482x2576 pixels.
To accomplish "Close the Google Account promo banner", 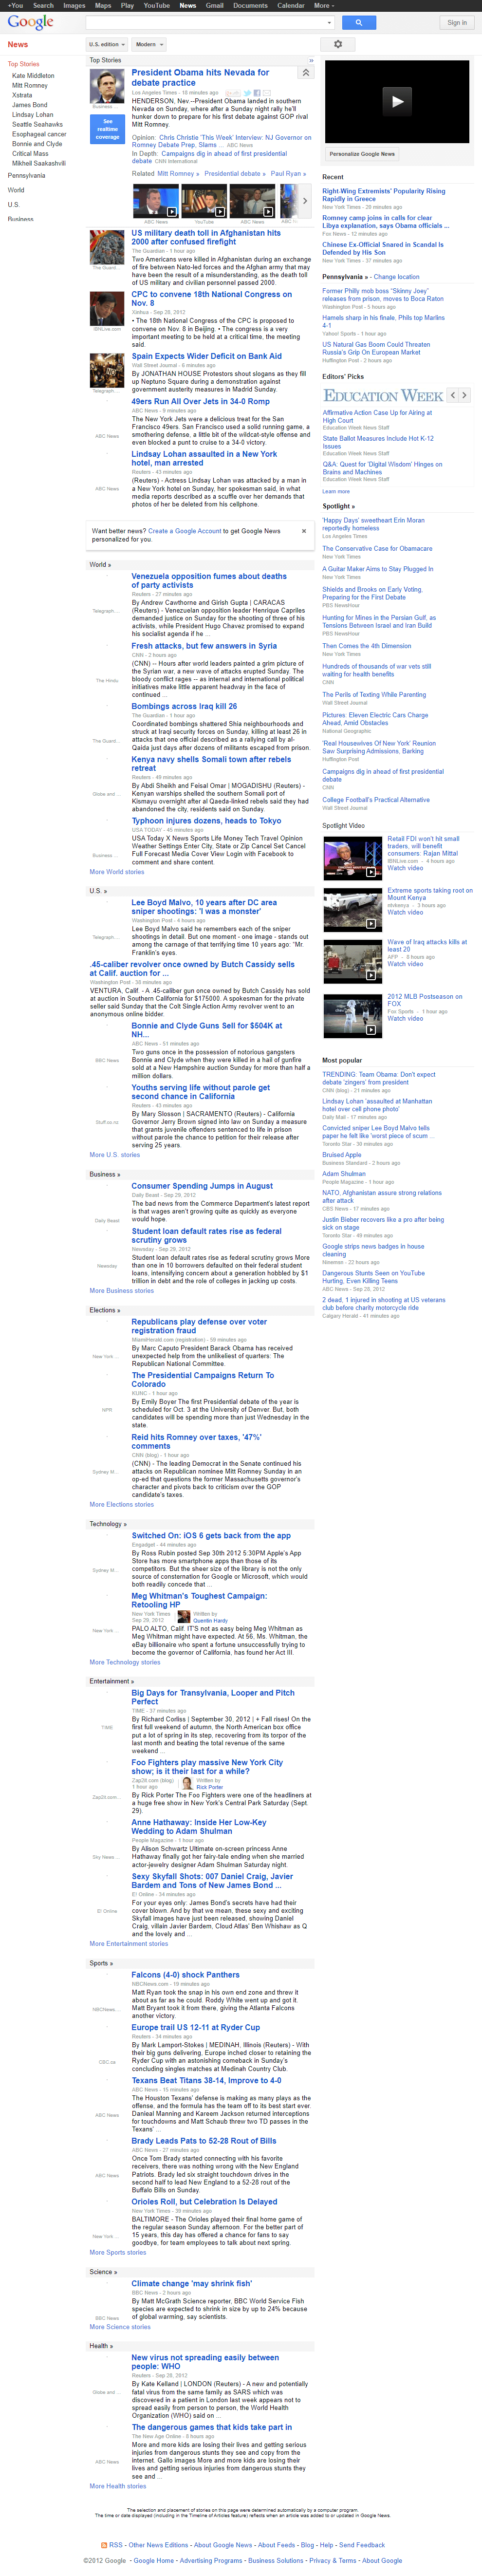I will click(x=304, y=531).
